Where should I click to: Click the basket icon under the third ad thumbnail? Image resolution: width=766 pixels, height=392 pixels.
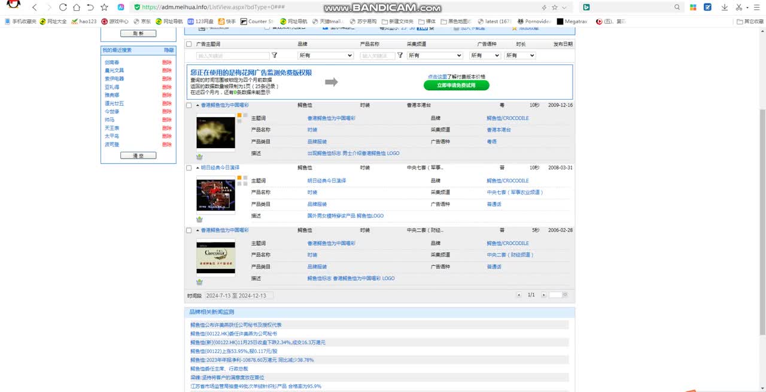point(199,282)
